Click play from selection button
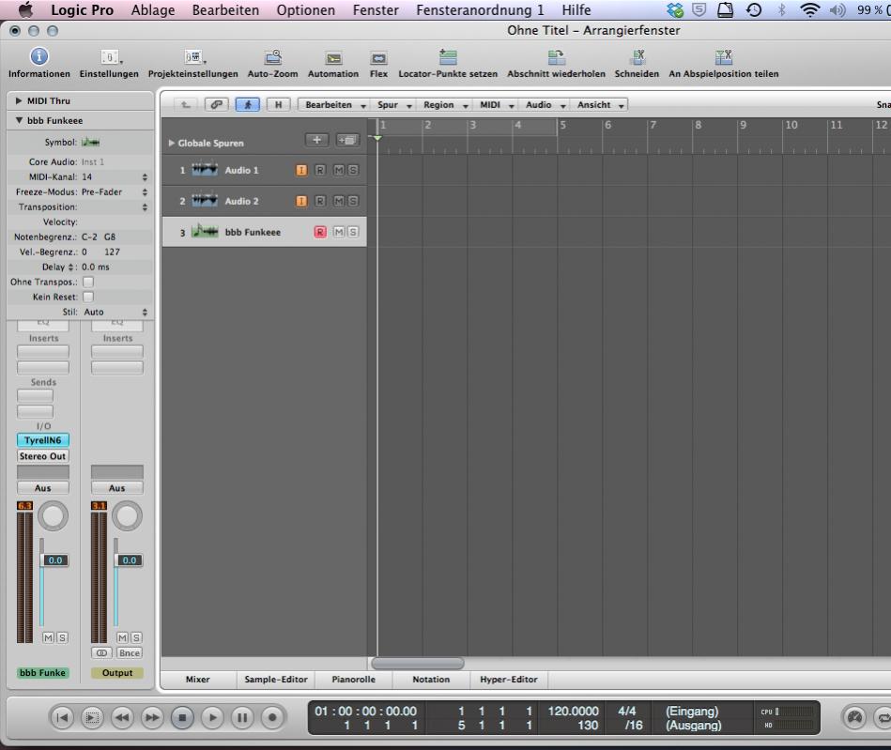 click(x=91, y=717)
